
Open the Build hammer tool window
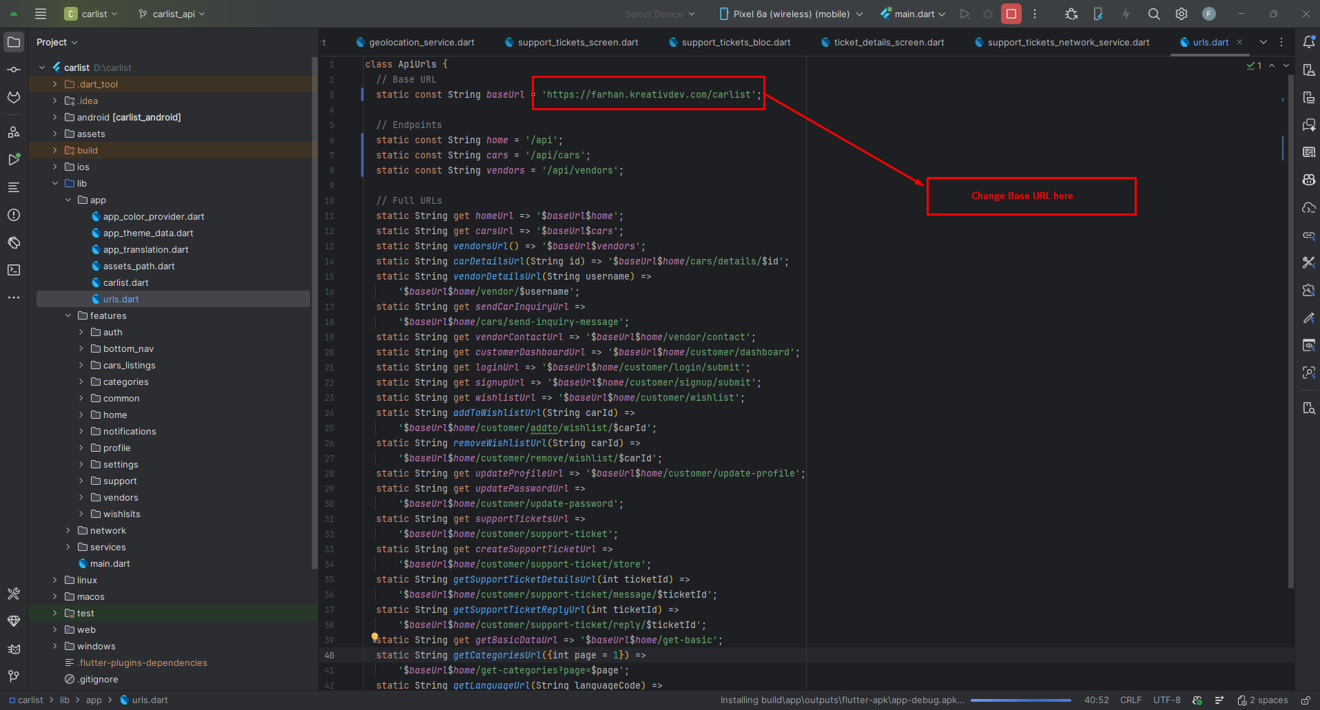(x=14, y=594)
